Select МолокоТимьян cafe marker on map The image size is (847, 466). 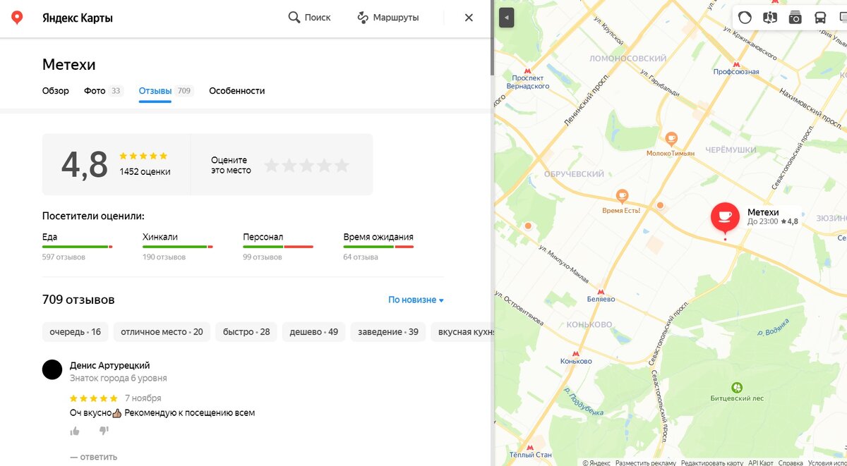pos(671,138)
